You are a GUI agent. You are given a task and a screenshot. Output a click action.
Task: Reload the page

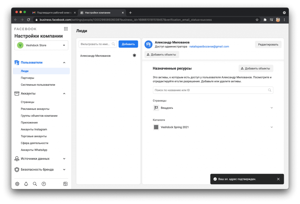coord(28,20)
